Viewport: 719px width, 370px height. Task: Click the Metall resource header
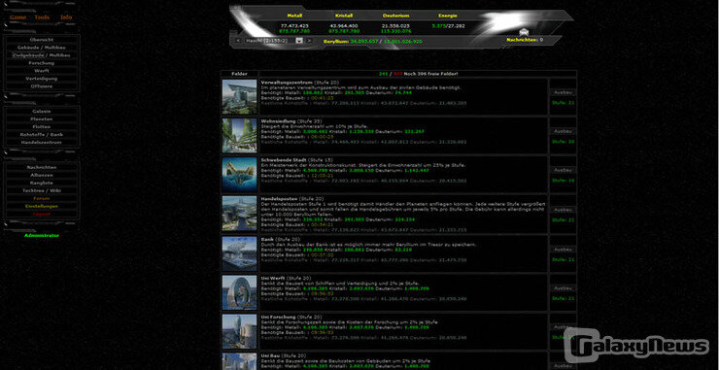pyautogui.click(x=294, y=16)
